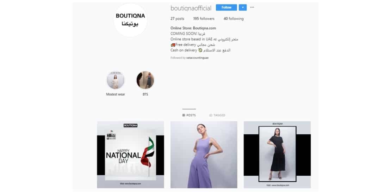Open the 195 followers list
Screen dimensions: 391x194
coord(204,19)
